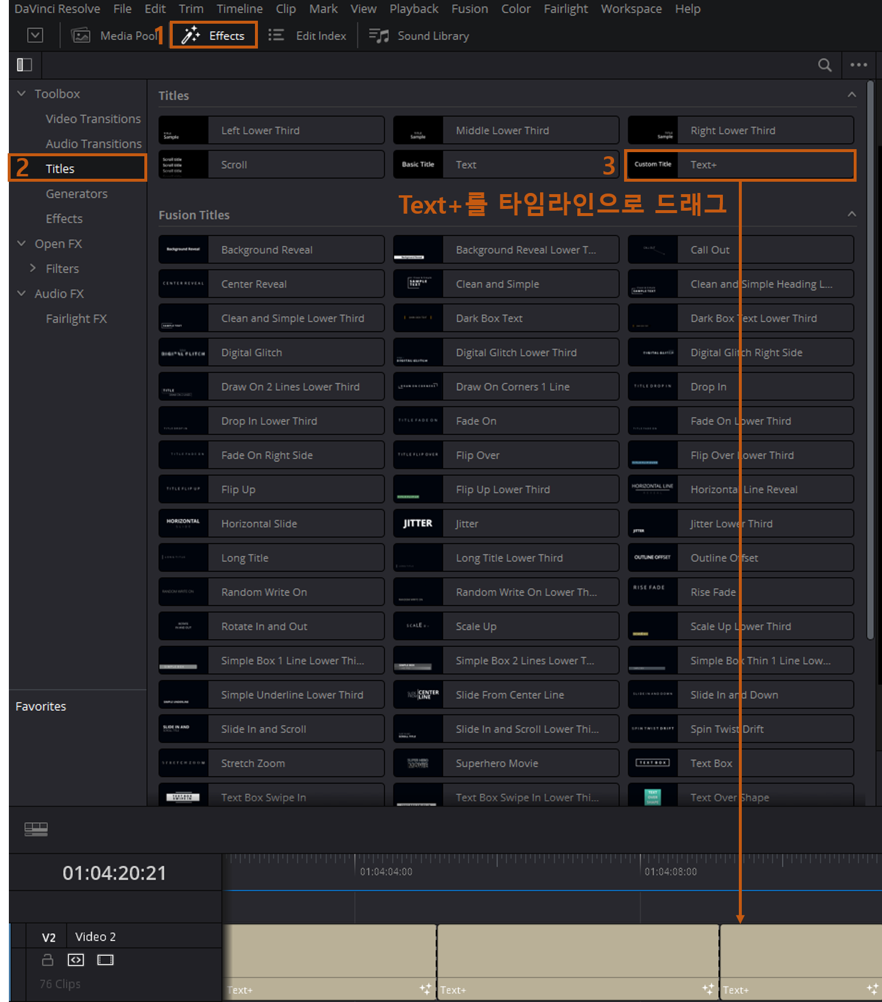
Task: Open the Sound Library panel
Action: pos(418,36)
